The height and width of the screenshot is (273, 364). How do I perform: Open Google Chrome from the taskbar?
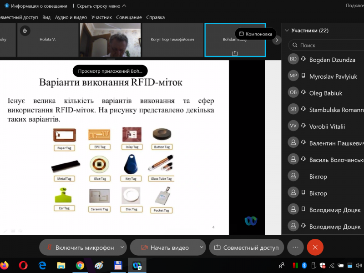point(80,265)
